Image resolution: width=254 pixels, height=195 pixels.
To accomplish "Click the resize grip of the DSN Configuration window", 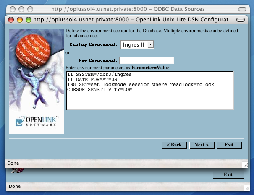I will point(245,164).
